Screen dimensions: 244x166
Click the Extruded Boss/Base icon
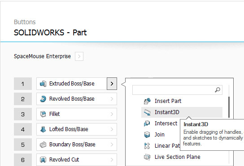[43, 84]
